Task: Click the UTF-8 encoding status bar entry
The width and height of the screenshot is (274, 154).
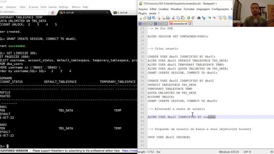Action: click(247, 152)
